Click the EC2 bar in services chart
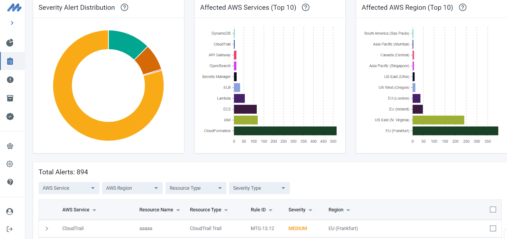The width and height of the screenshot is (507, 239). [x=245, y=109]
